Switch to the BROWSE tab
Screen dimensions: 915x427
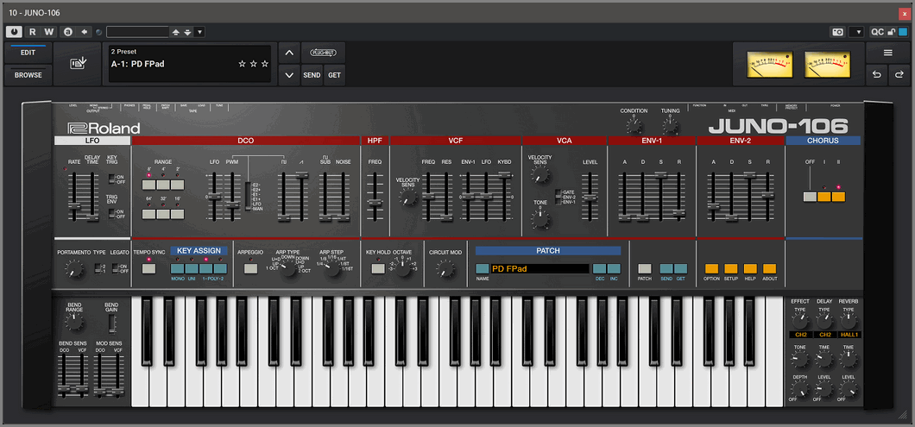point(28,75)
